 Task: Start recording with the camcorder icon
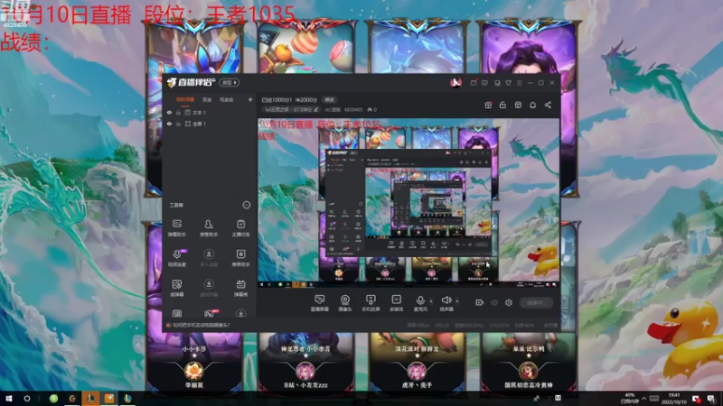479,302
